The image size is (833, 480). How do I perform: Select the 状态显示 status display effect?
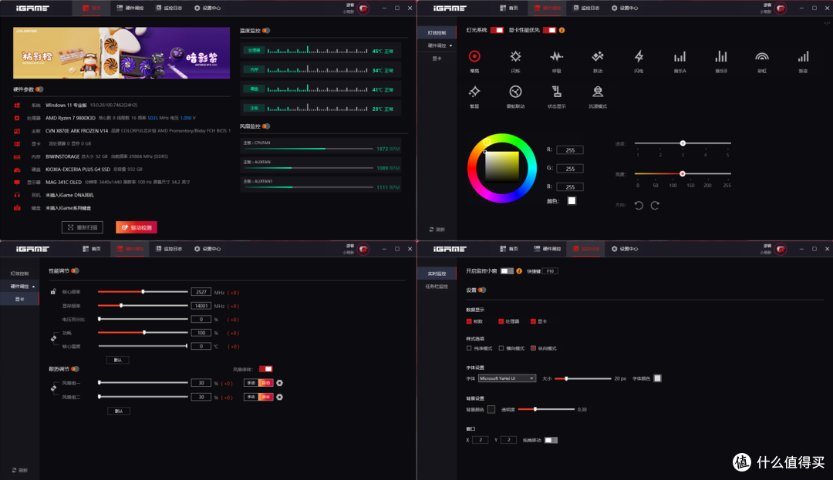(x=556, y=92)
